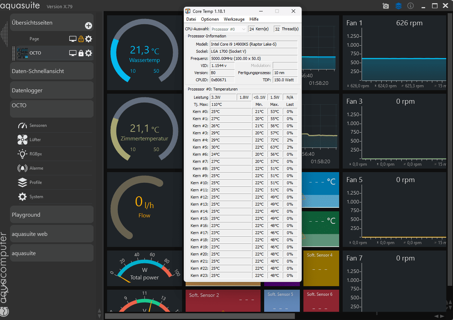453x320 pixels.
Task: Select the Soft. Sensor 5 blue tile
Action: coord(282,301)
